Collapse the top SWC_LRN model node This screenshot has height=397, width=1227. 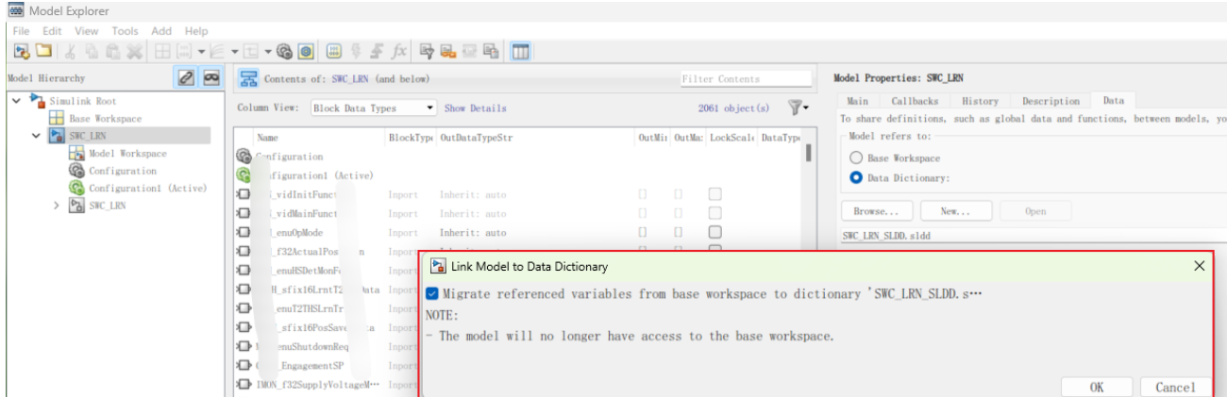pos(36,136)
